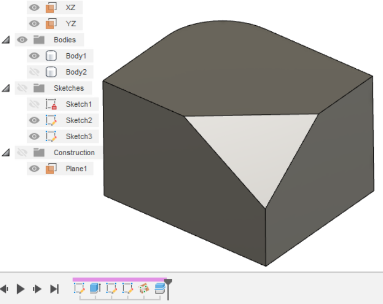Collapse the Bodies folder triangle
The image size is (383, 304).
pyautogui.click(x=6, y=40)
